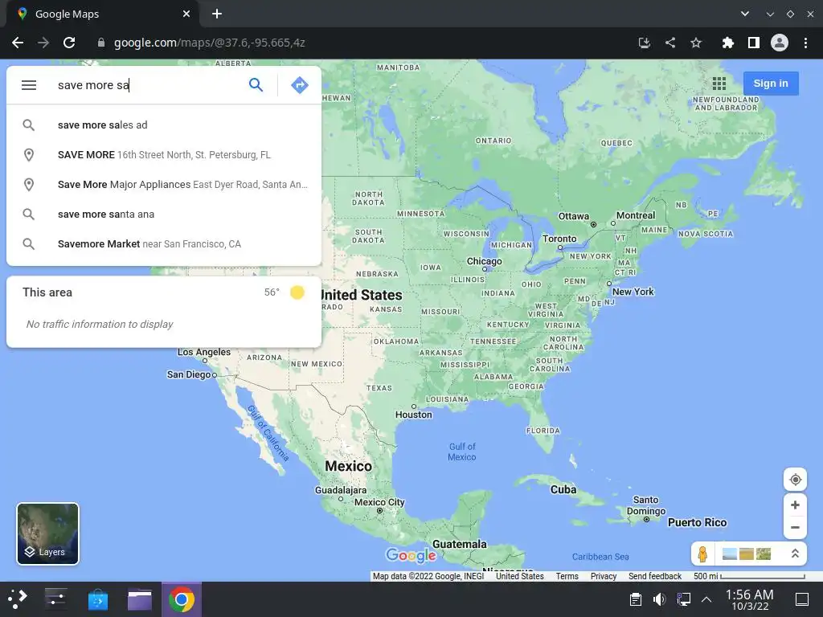Click the blue search magnifier button
Image resolution: width=823 pixels, height=617 pixels.
pos(256,85)
